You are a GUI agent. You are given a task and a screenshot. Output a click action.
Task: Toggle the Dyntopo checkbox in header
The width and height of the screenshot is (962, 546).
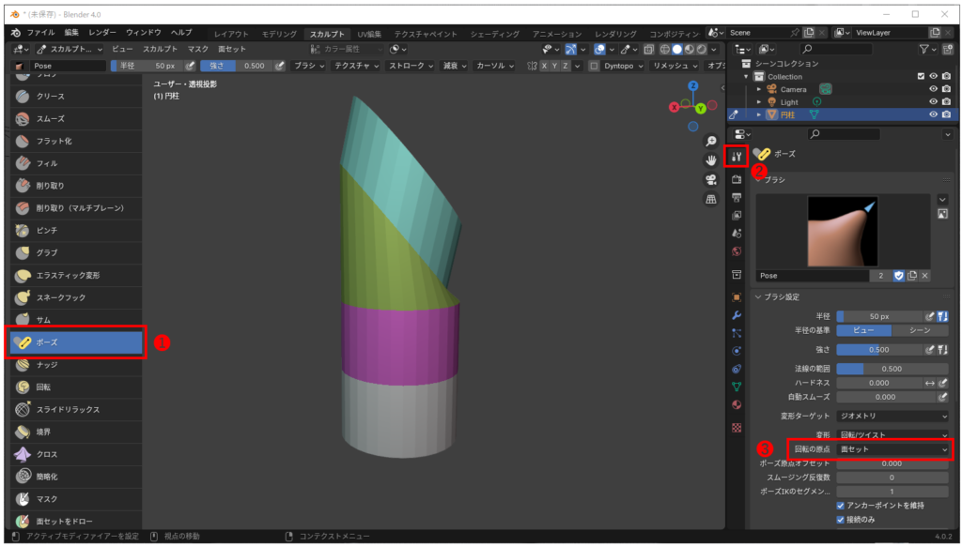coord(594,66)
